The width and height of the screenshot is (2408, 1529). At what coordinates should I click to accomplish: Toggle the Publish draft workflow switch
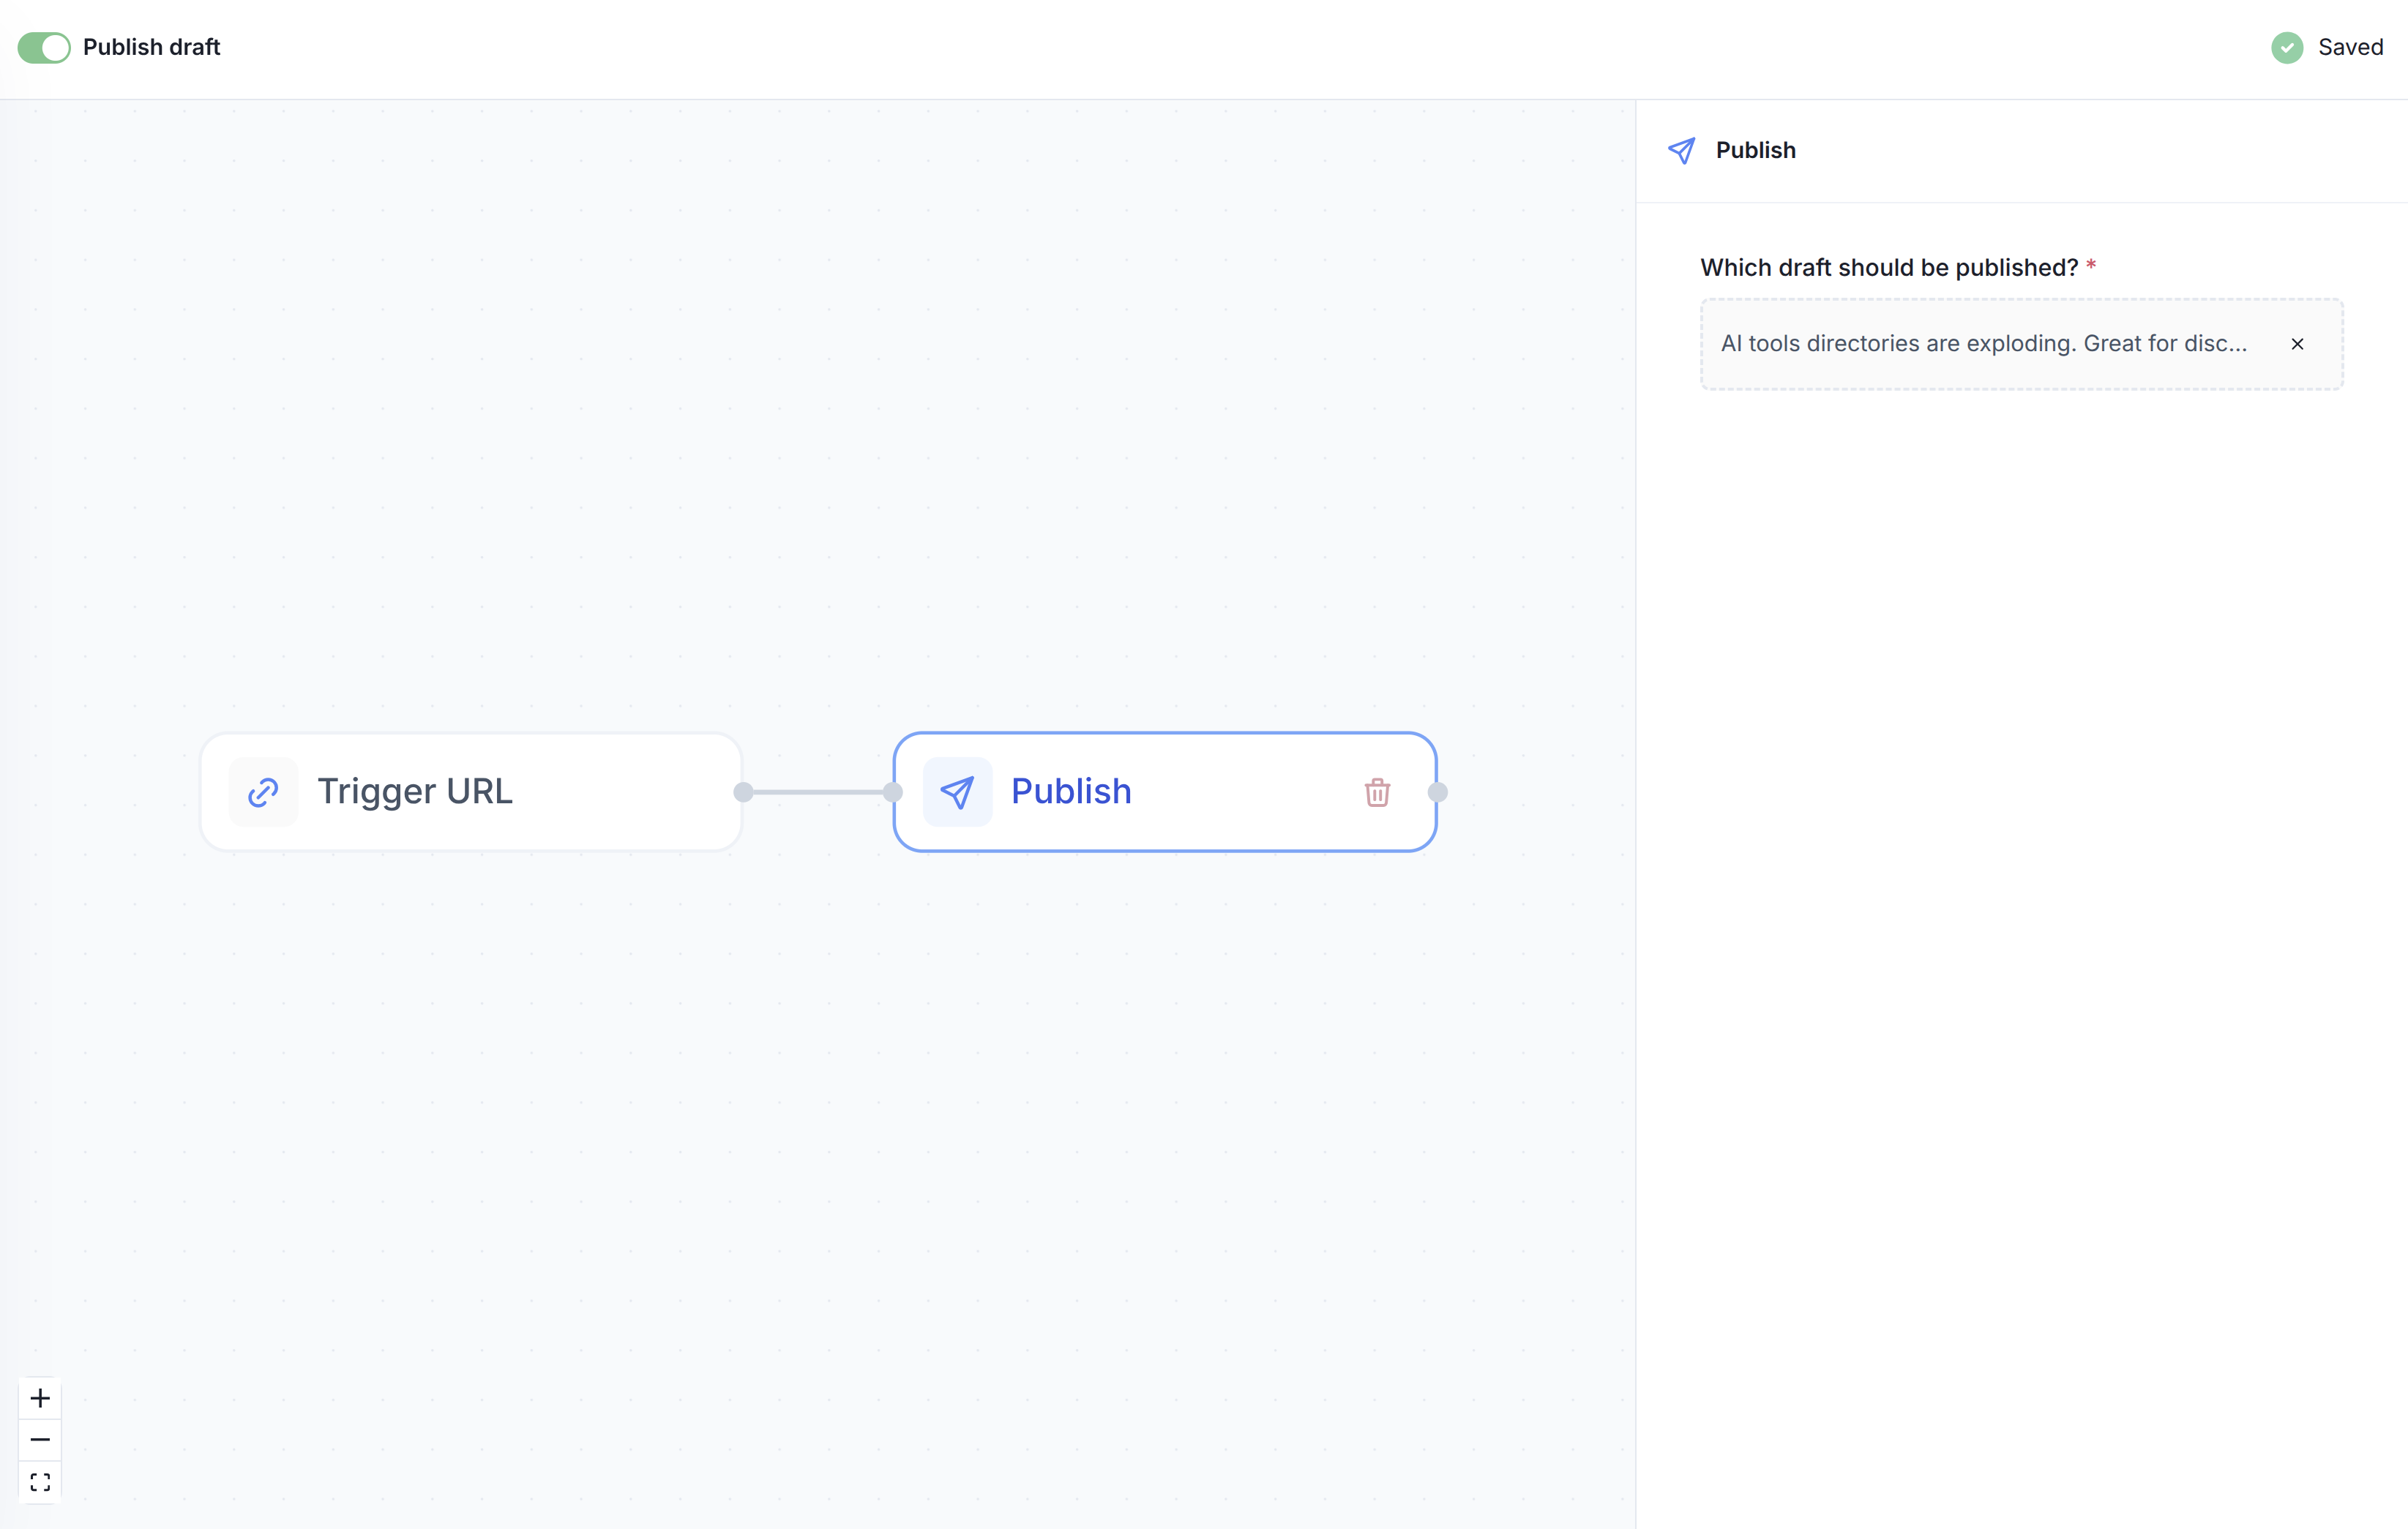click(x=44, y=47)
